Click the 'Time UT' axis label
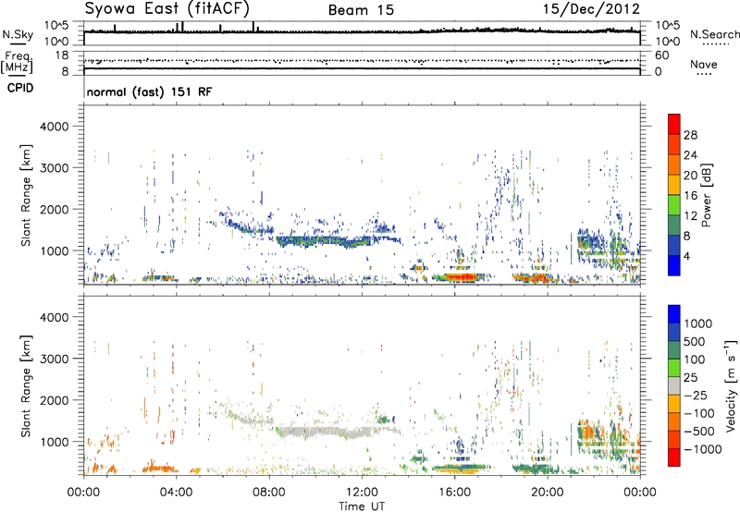The image size is (740, 512). click(362, 506)
